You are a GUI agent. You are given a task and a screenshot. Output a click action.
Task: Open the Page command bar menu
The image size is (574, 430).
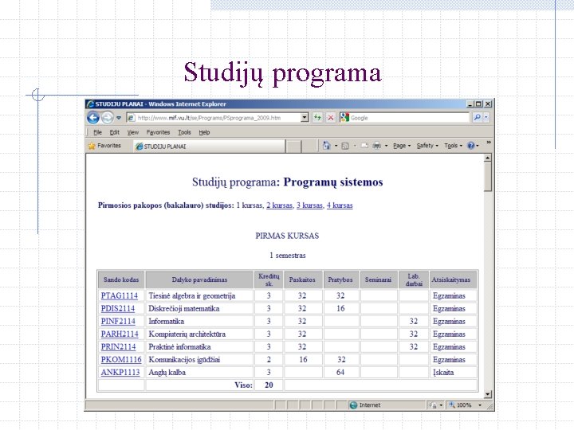click(402, 146)
